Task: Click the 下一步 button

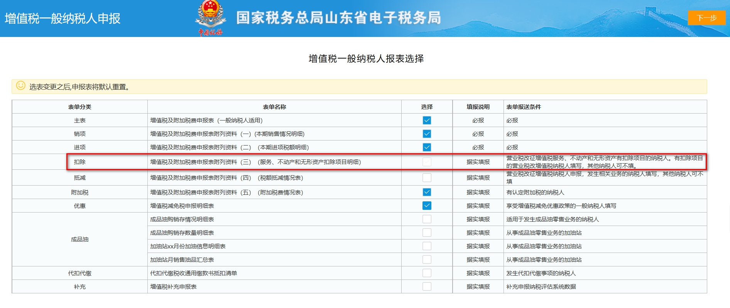Action: coord(706,18)
